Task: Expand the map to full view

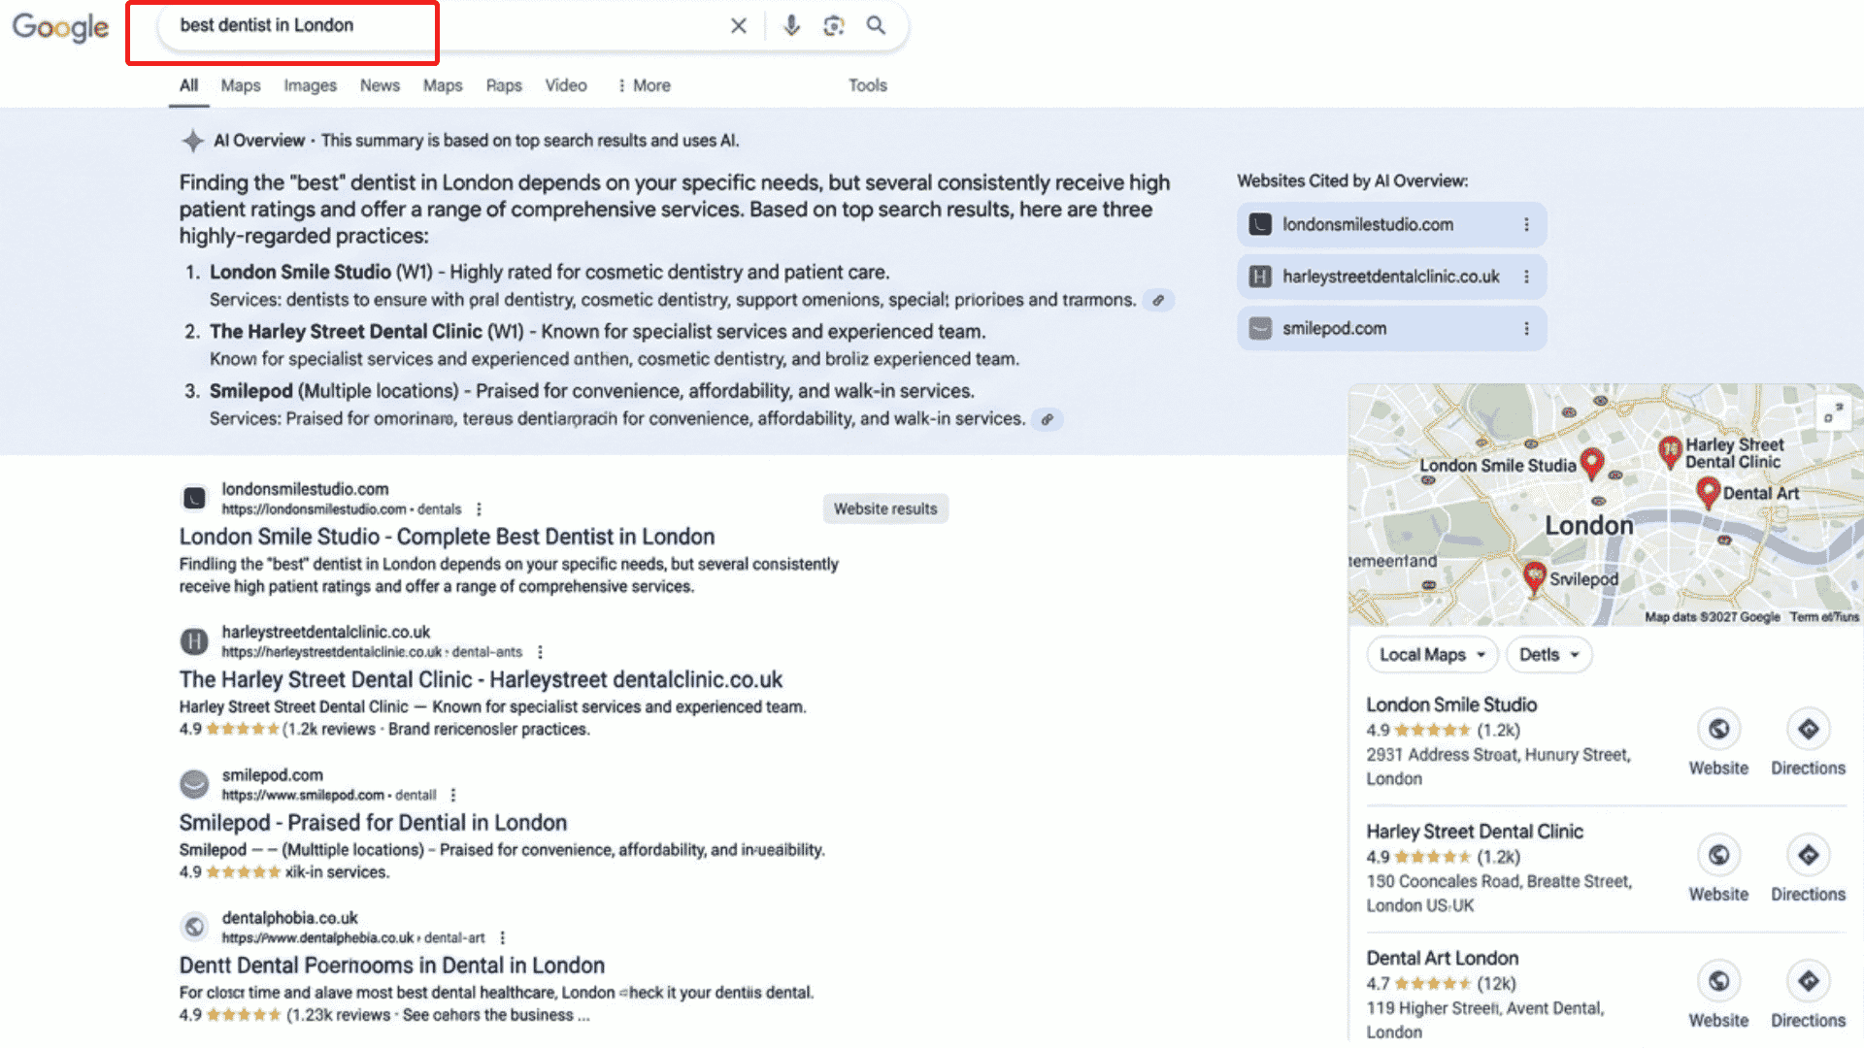Action: click(x=1833, y=412)
